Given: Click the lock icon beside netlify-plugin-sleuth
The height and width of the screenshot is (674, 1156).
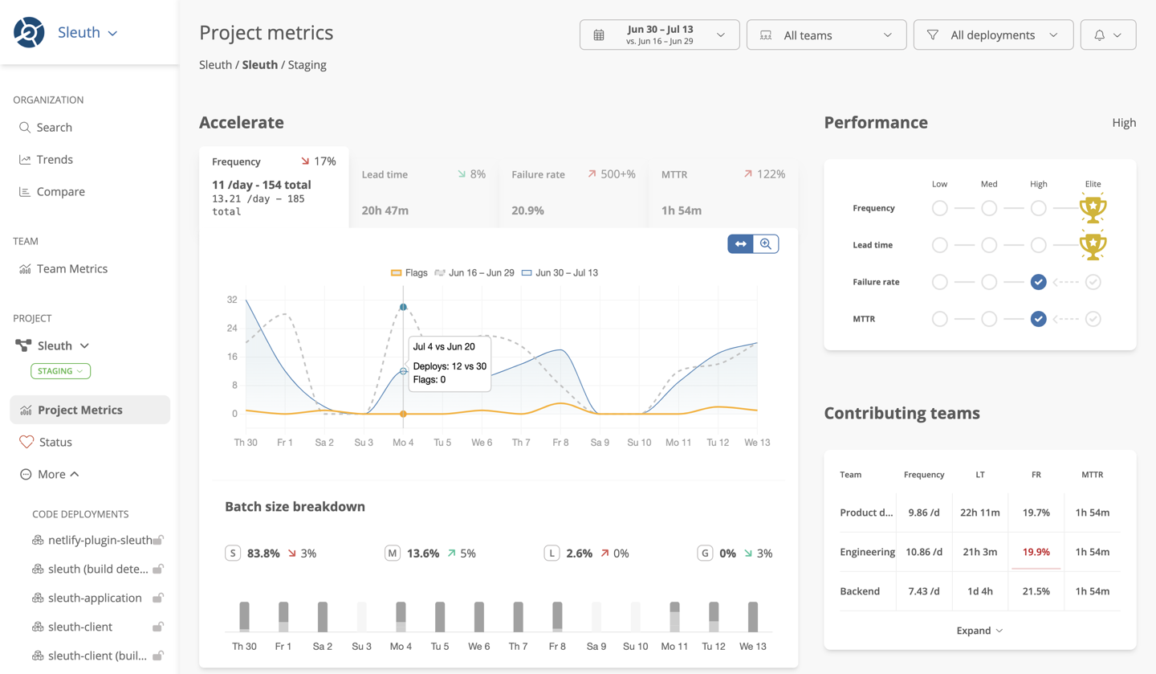Looking at the screenshot, I should tap(159, 540).
